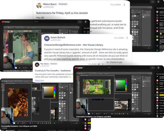Click Marco Bucci's profile avatar

39,5
